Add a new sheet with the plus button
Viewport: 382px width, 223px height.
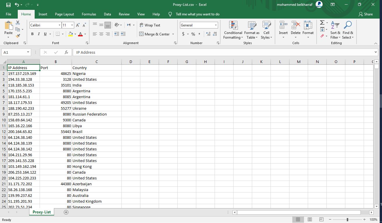click(x=66, y=212)
